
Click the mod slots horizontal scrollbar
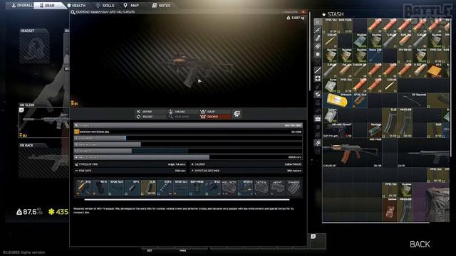click(x=187, y=200)
